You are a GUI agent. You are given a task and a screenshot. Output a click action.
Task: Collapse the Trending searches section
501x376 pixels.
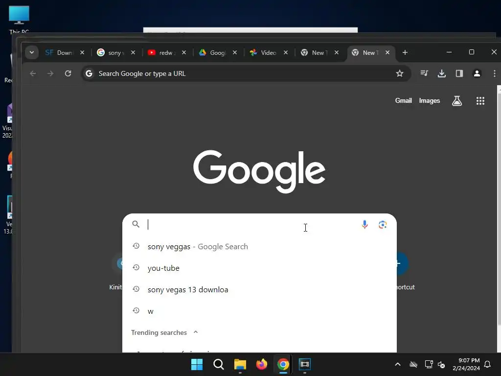pos(196,332)
